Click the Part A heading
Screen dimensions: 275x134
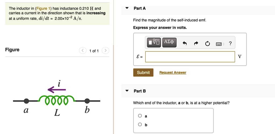tap(140, 8)
